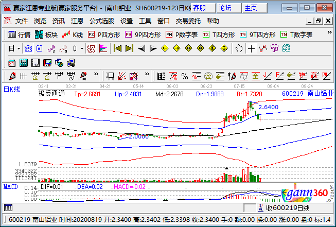Open the 公式选股 menu

102,21
